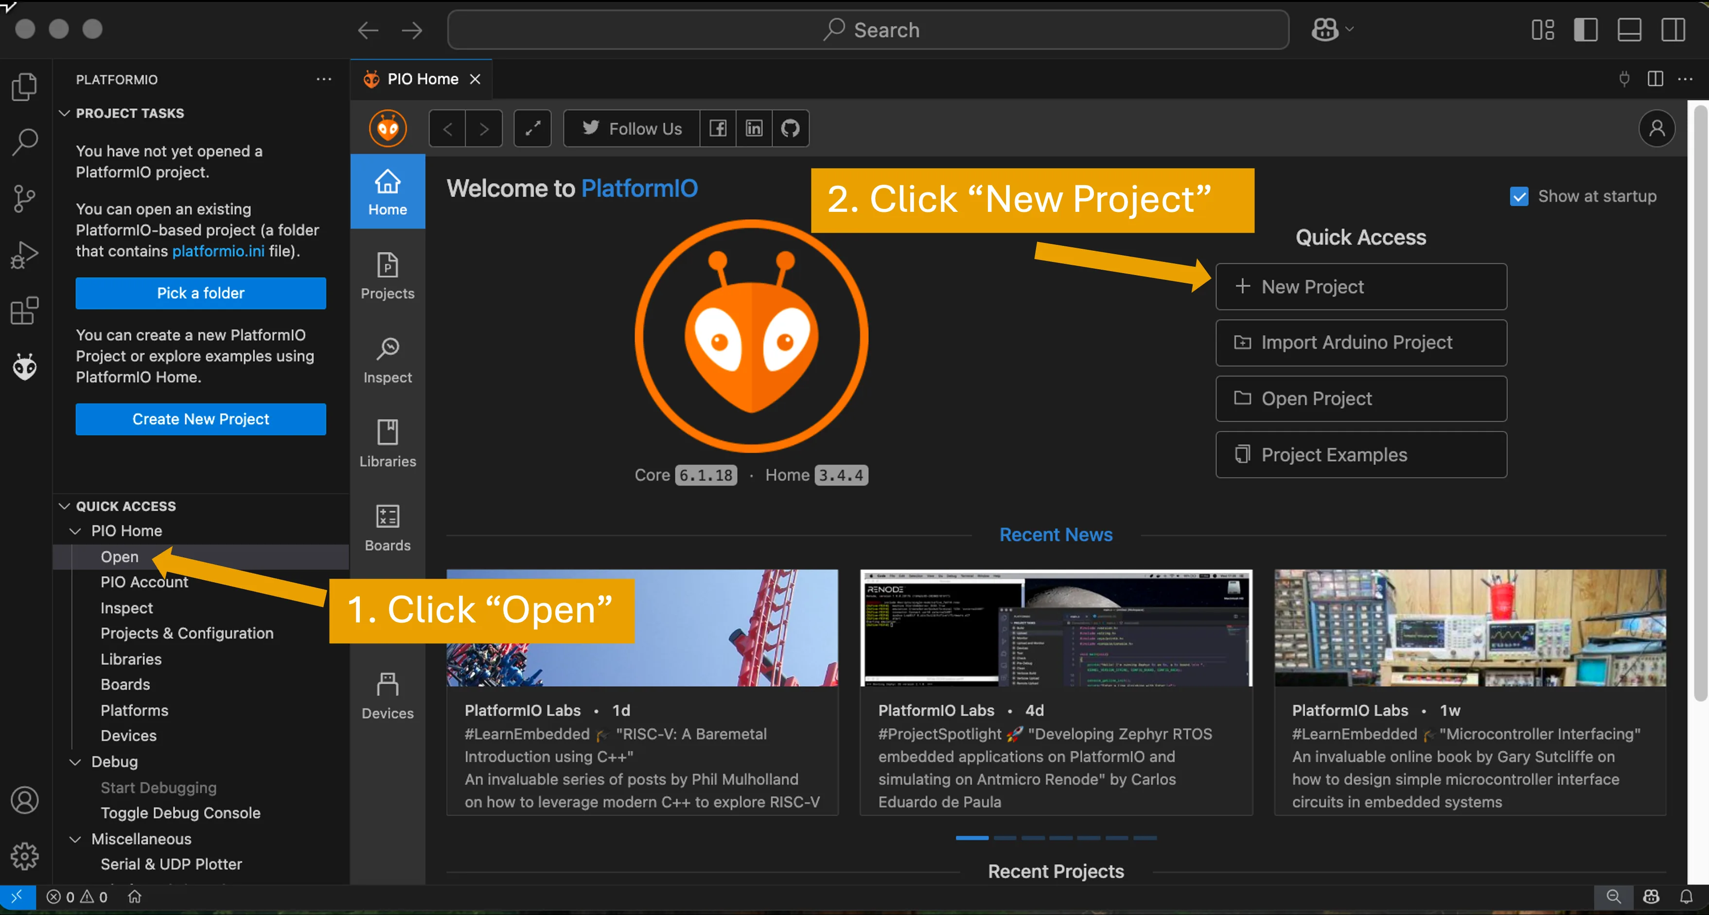1709x915 pixels.
Task: Switch to Home in PIO side menu
Action: 388,191
